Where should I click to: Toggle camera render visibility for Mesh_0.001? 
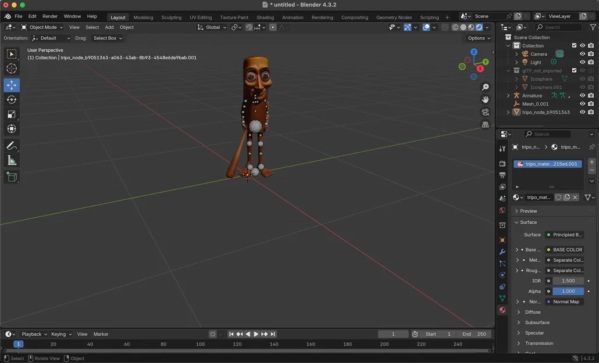pyautogui.click(x=591, y=104)
